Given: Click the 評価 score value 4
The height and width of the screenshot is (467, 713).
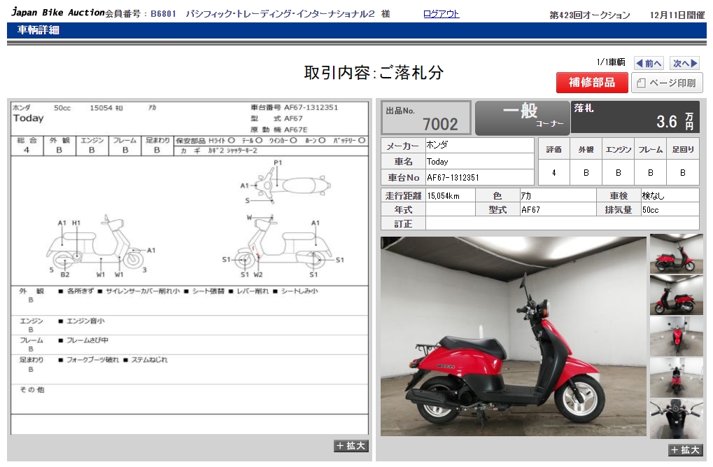Looking at the screenshot, I should pyautogui.click(x=554, y=173).
